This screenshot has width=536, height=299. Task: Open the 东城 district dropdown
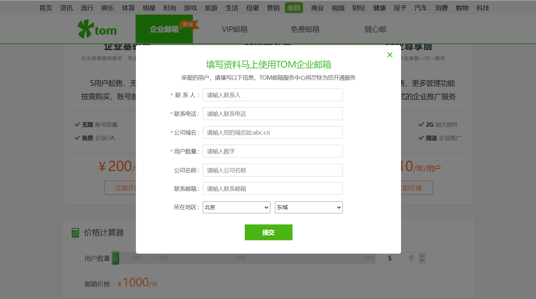click(x=308, y=207)
